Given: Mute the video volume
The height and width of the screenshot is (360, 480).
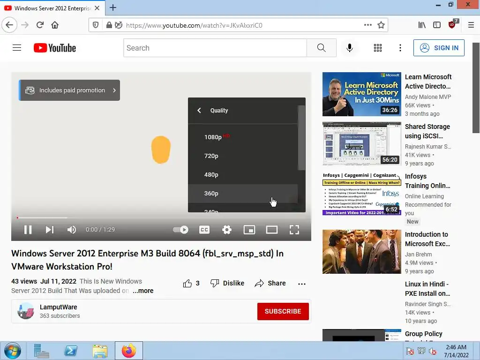Looking at the screenshot, I should tap(72, 230).
